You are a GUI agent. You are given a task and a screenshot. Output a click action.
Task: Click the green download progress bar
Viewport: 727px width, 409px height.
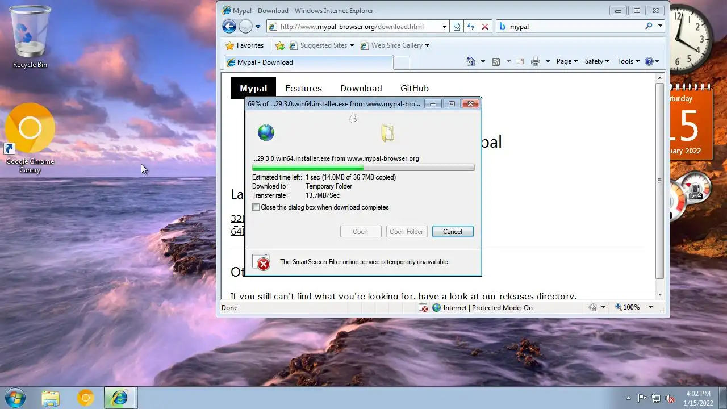(x=363, y=168)
